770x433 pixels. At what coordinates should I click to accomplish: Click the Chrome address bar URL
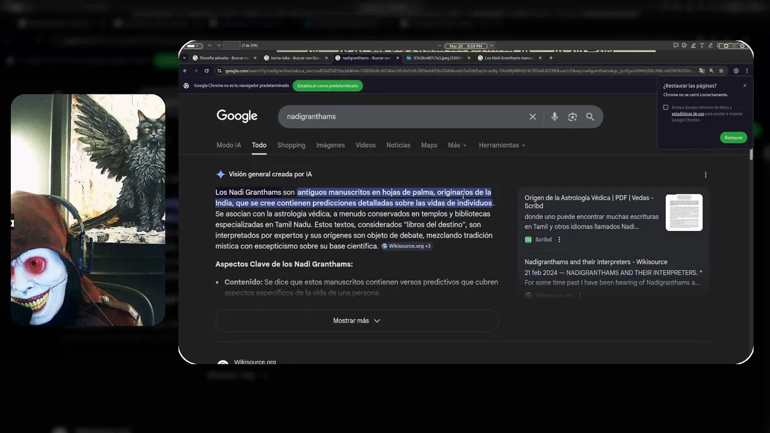coord(460,70)
